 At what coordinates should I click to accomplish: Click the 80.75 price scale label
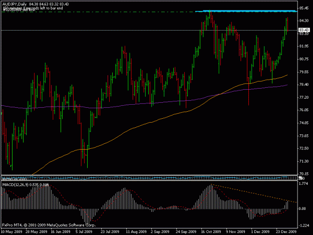pos(303,59)
